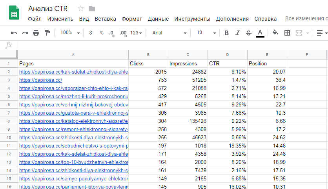Open the Справка menu
The width and height of the screenshot is (328, 189).
(266, 19)
